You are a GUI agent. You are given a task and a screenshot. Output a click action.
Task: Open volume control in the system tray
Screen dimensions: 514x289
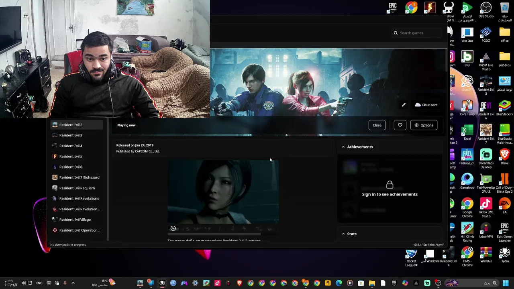[24, 283]
